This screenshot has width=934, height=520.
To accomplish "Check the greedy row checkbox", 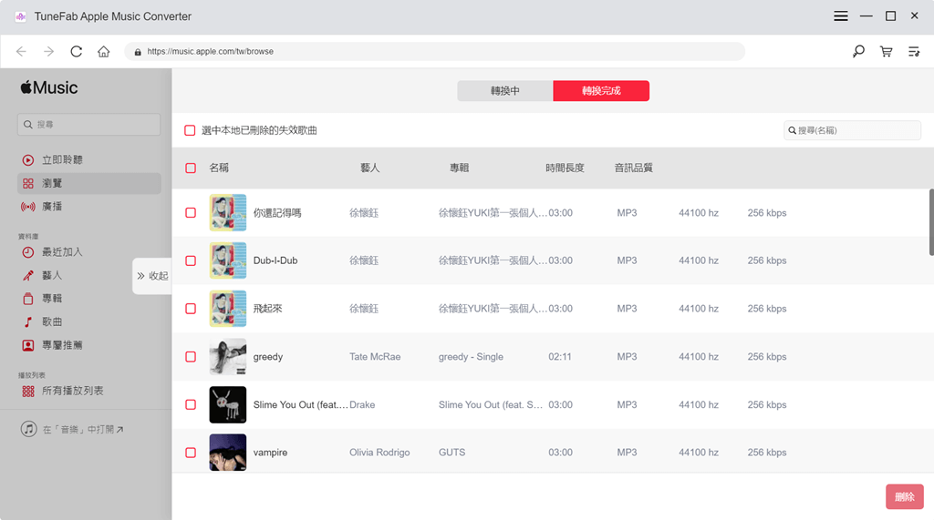I will coord(191,357).
